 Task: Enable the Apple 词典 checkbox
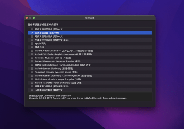(x=32, y=44)
